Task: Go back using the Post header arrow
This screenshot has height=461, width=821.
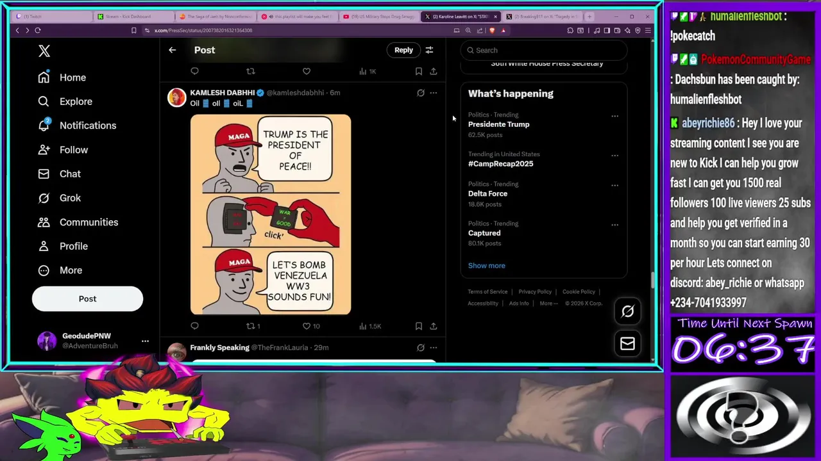Action: [x=172, y=50]
